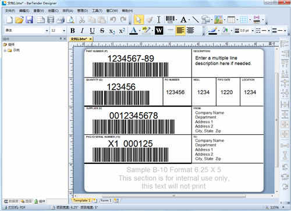Click the database connection setup icon
The image size is (291, 211).
(51, 20)
